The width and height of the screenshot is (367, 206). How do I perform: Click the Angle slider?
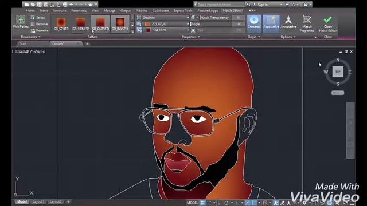[211, 24]
